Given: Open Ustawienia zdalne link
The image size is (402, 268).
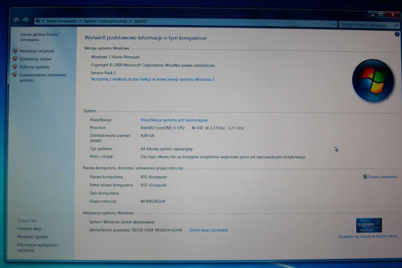Looking at the screenshot, I should (x=35, y=59).
